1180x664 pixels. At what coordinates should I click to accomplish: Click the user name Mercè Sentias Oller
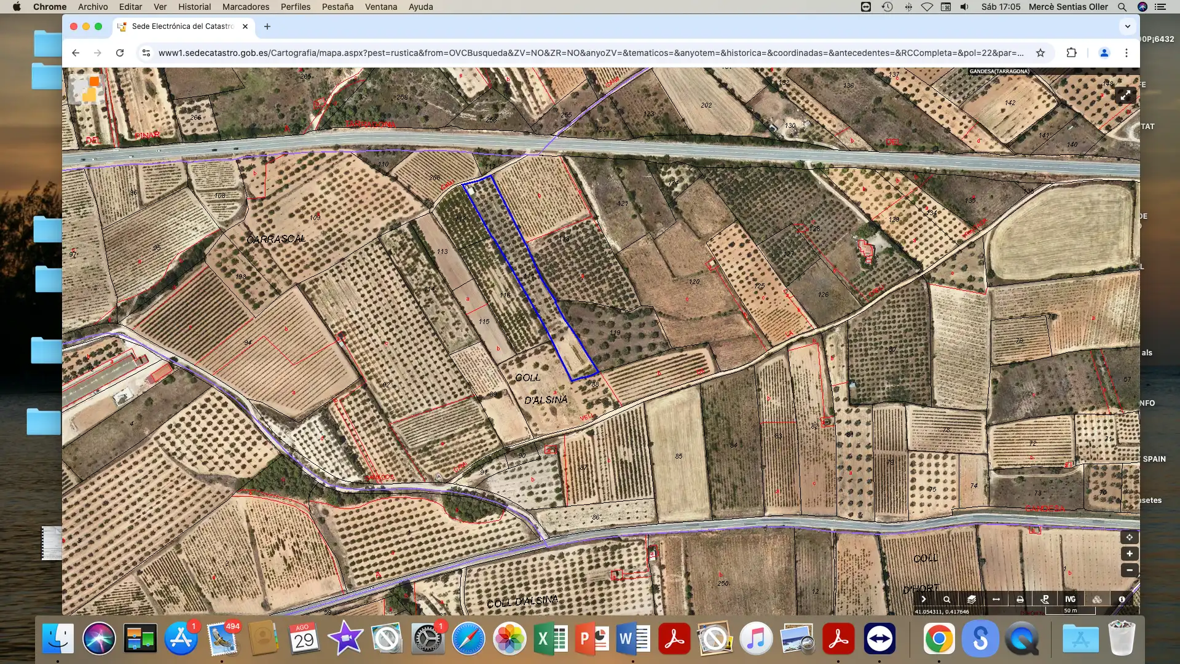(x=1068, y=7)
